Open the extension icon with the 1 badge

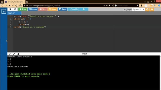point(151,5)
